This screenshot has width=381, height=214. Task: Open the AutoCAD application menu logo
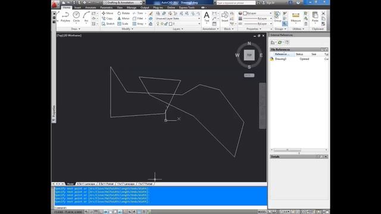click(55, 4)
